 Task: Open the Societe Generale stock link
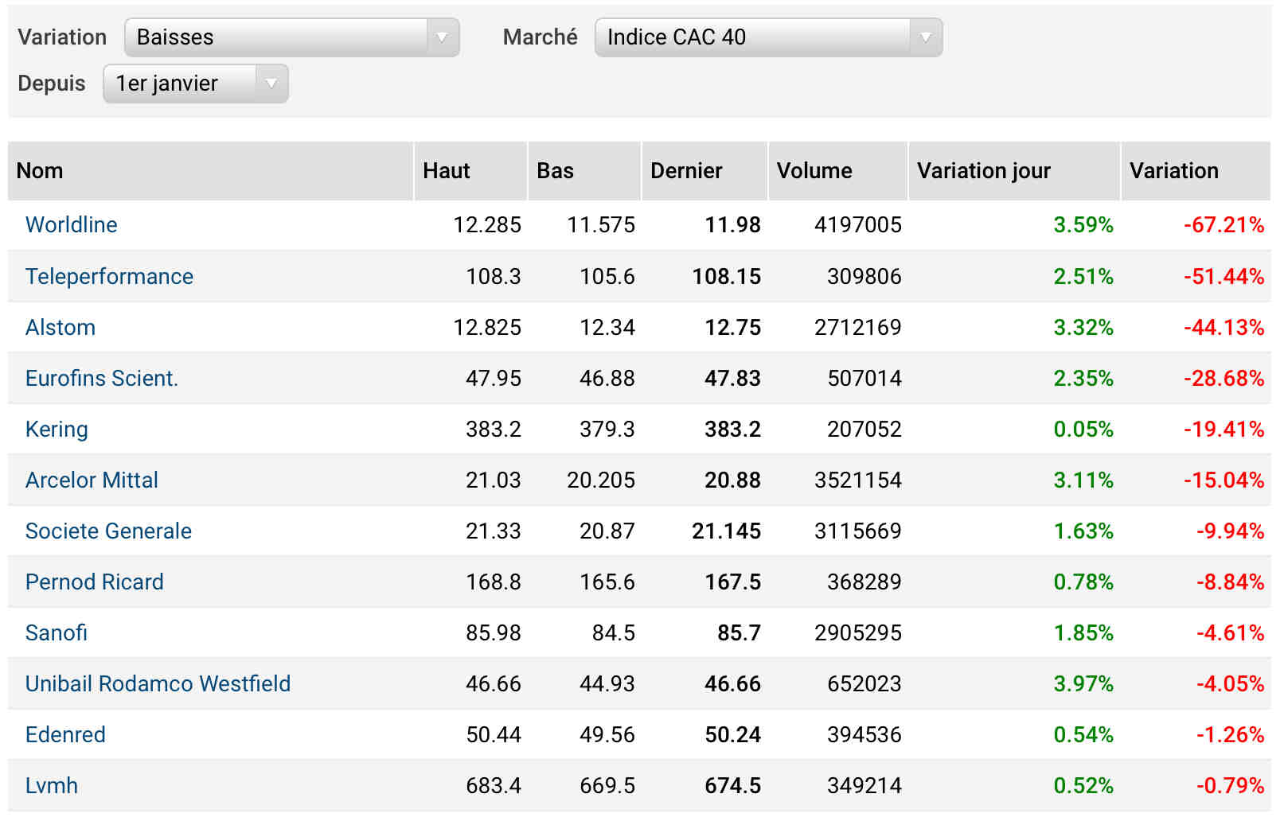coord(108,531)
